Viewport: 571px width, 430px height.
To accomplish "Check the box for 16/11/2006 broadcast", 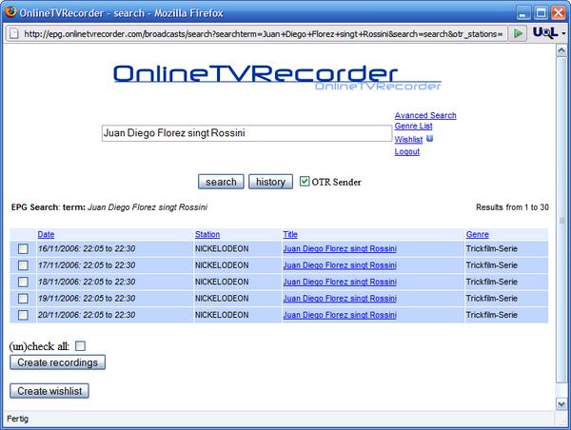I will (x=23, y=248).
